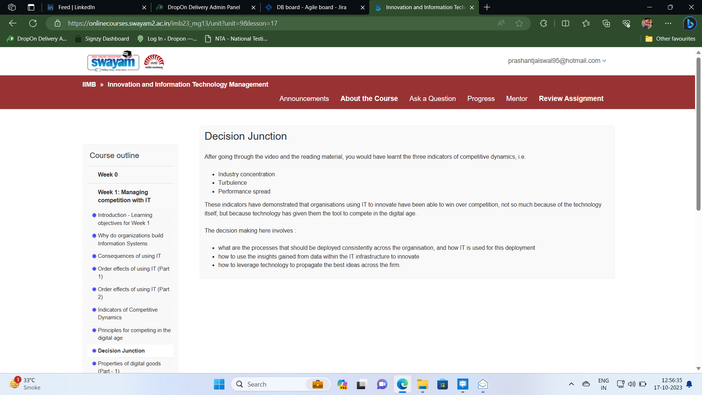
Task: Open the Favourites hub
Action: pyautogui.click(x=586, y=23)
